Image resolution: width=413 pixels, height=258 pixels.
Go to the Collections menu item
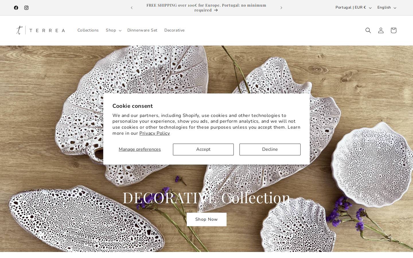[x=88, y=30]
